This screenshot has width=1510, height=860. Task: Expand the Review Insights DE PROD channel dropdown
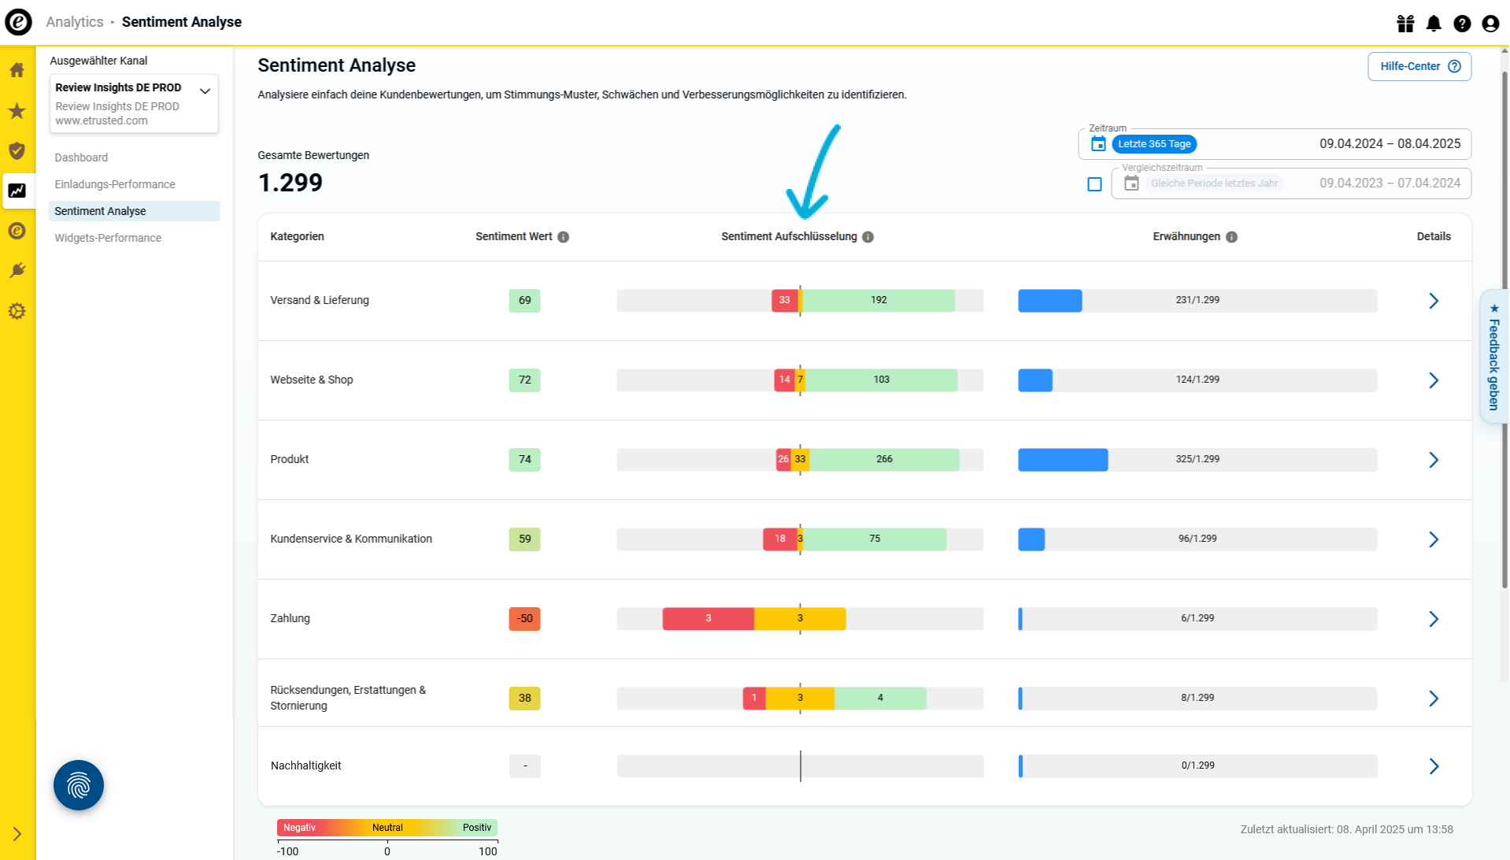[205, 90]
